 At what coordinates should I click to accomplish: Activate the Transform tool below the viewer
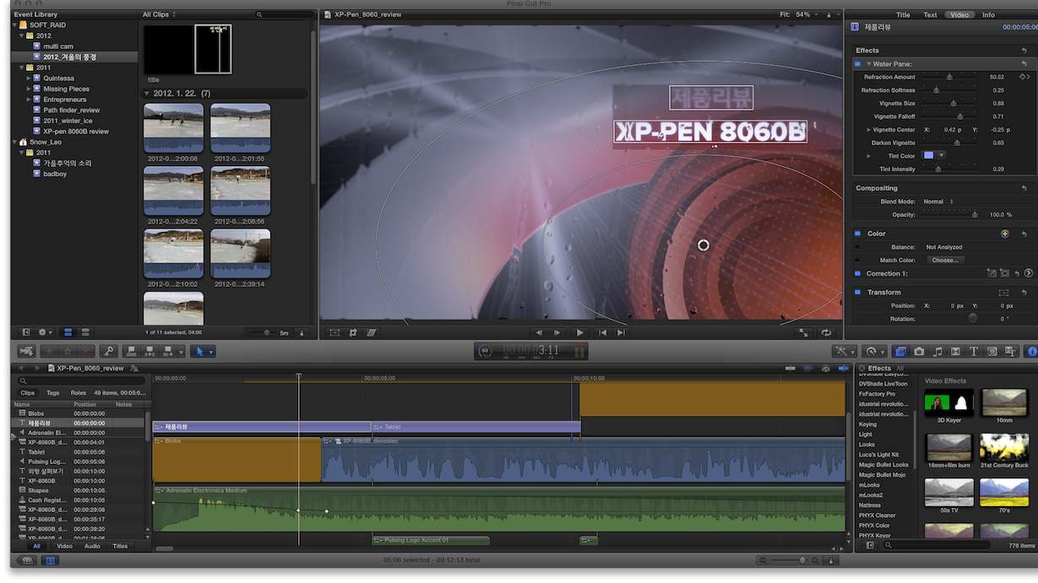334,332
